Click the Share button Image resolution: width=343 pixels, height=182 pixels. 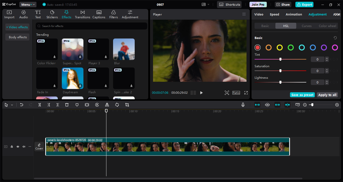[283, 5]
